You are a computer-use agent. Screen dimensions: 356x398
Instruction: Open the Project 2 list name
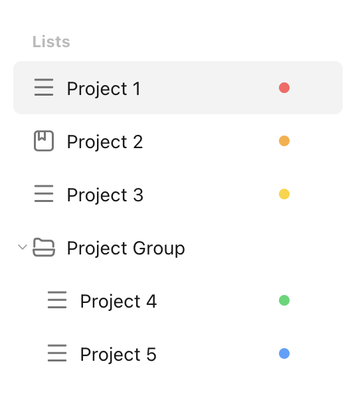click(x=105, y=142)
